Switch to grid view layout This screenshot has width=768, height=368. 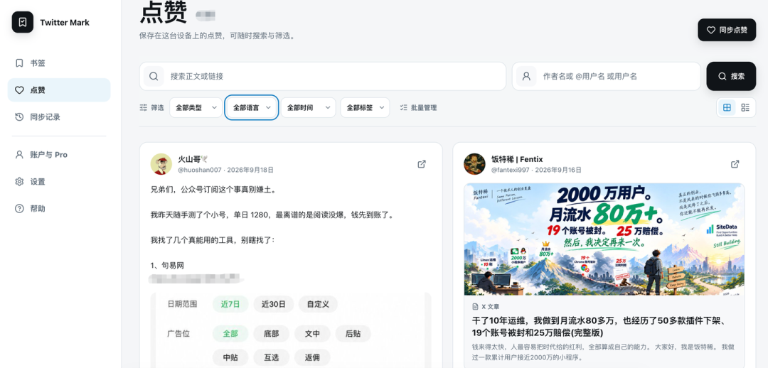click(x=727, y=108)
